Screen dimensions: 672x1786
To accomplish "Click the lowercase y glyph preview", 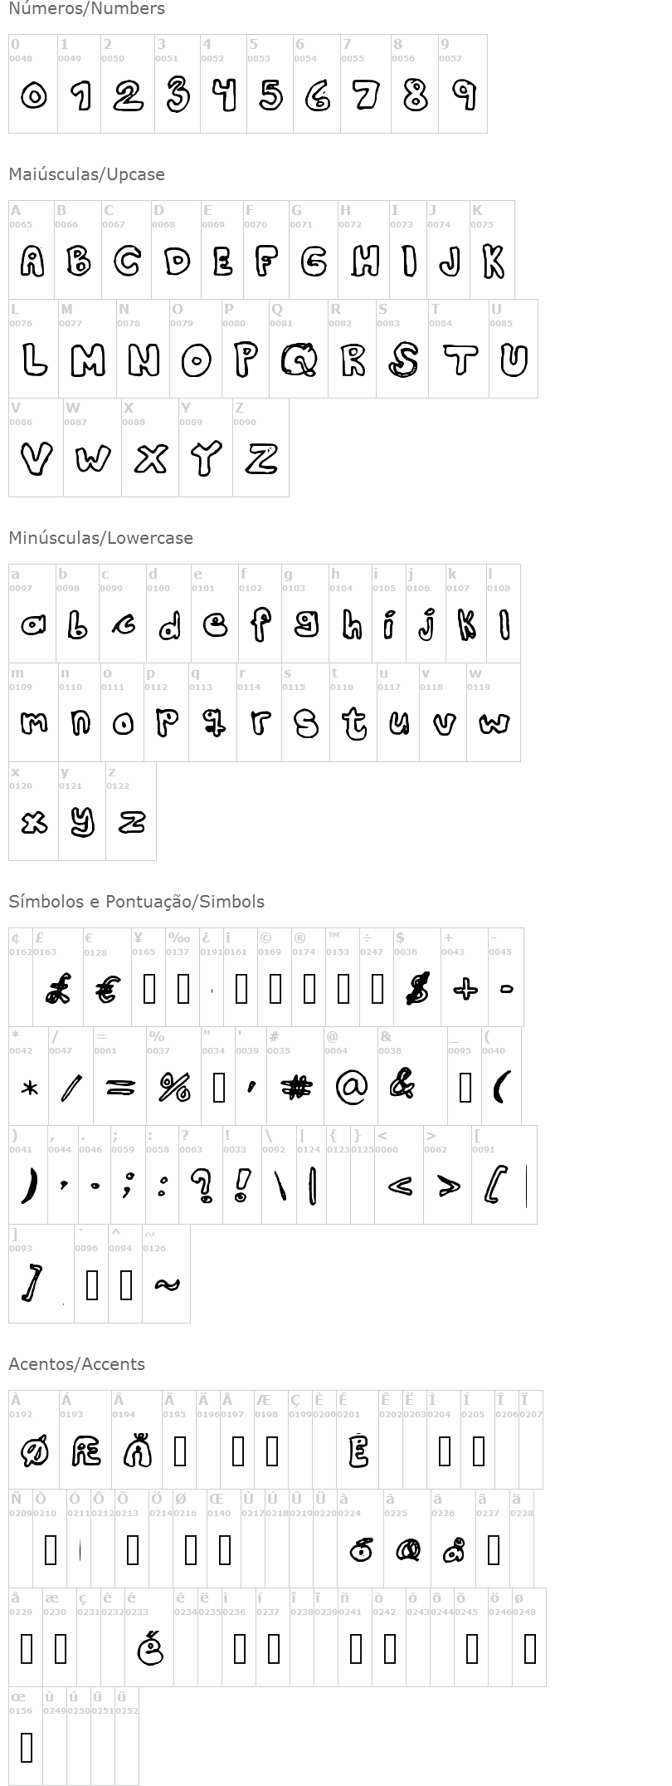I will (82, 823).
